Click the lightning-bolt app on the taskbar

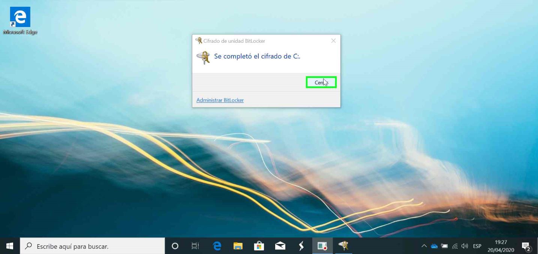coord(301,246)
